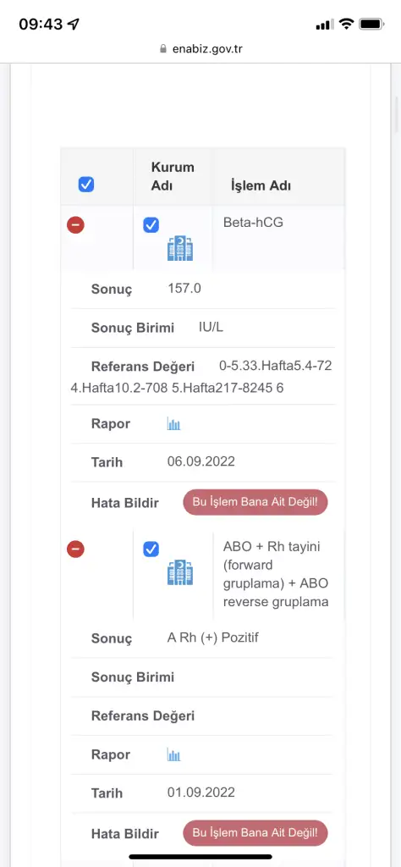Uncheck the select-all checkbox in table header
Viewport: 401px width, 867px height.
click(86, 184)
